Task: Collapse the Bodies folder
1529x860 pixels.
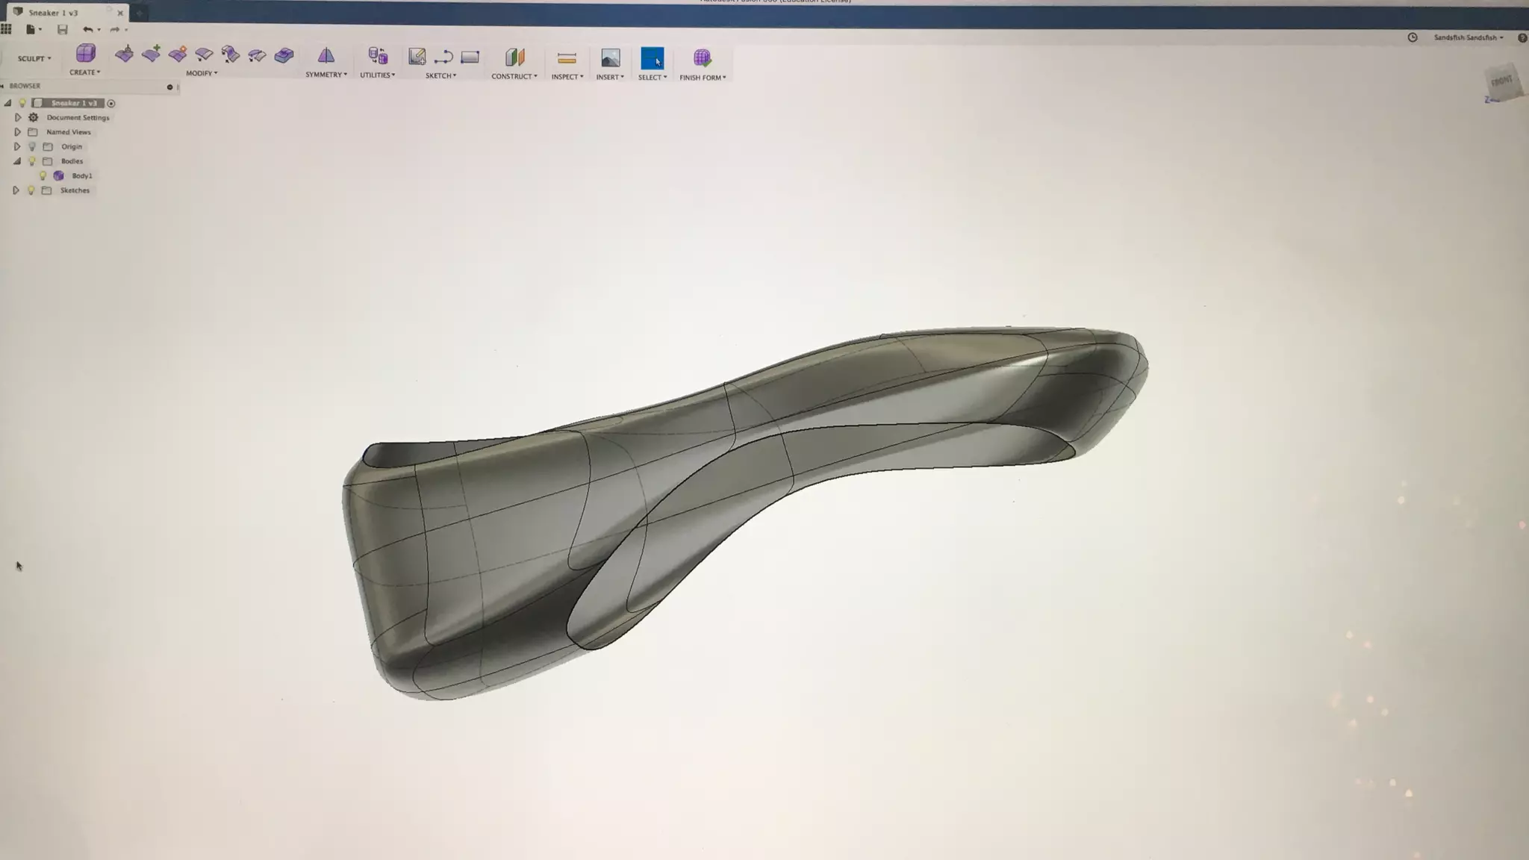Action: (17, 161)
